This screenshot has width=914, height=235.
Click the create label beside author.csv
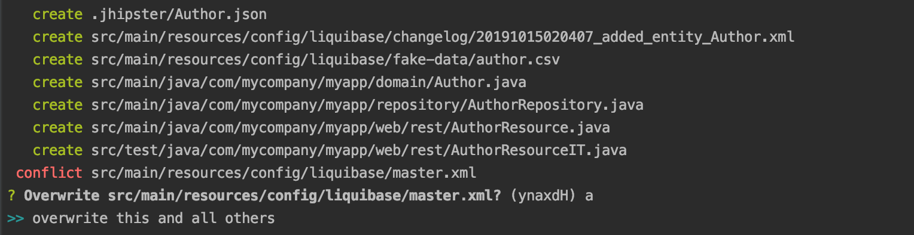point(57,60)
